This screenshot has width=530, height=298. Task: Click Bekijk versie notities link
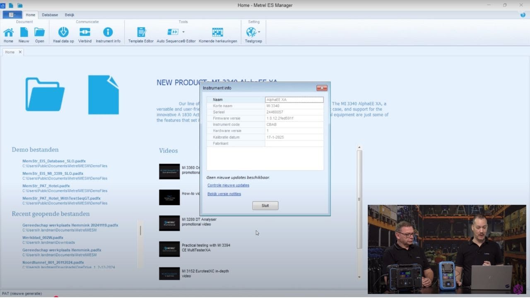click(x=224, y=194)
